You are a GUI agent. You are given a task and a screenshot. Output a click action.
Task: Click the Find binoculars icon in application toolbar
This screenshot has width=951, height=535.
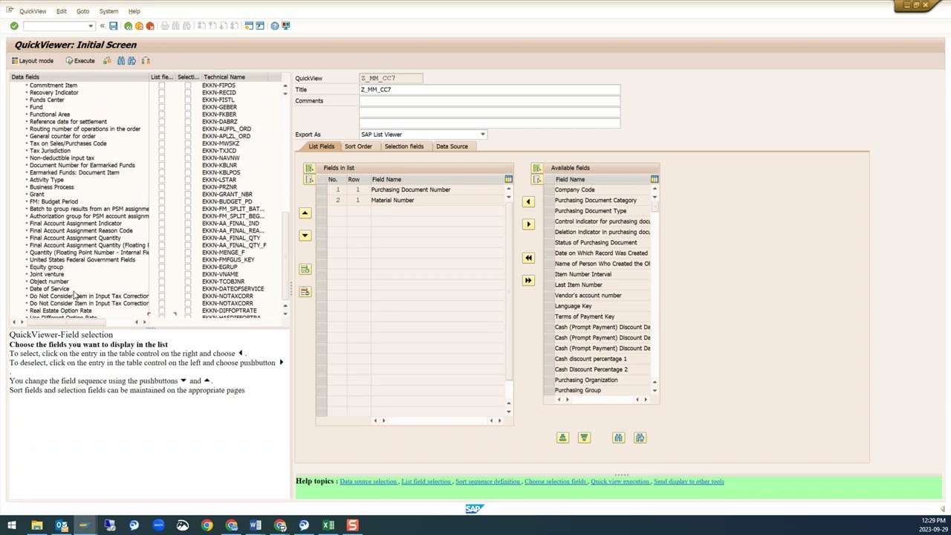point(121,61)
